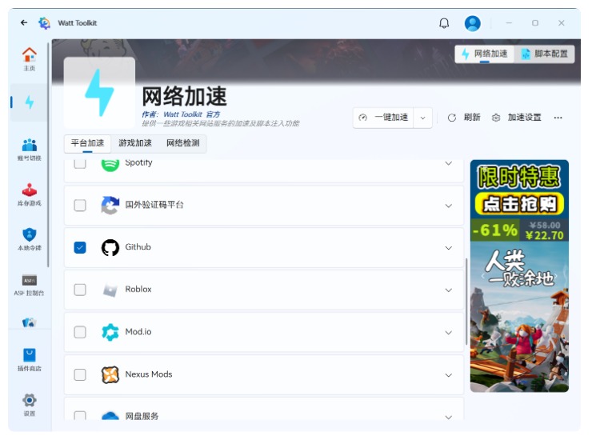
Task: Expand the Spotify row chevron
Action: coord(449,163)
